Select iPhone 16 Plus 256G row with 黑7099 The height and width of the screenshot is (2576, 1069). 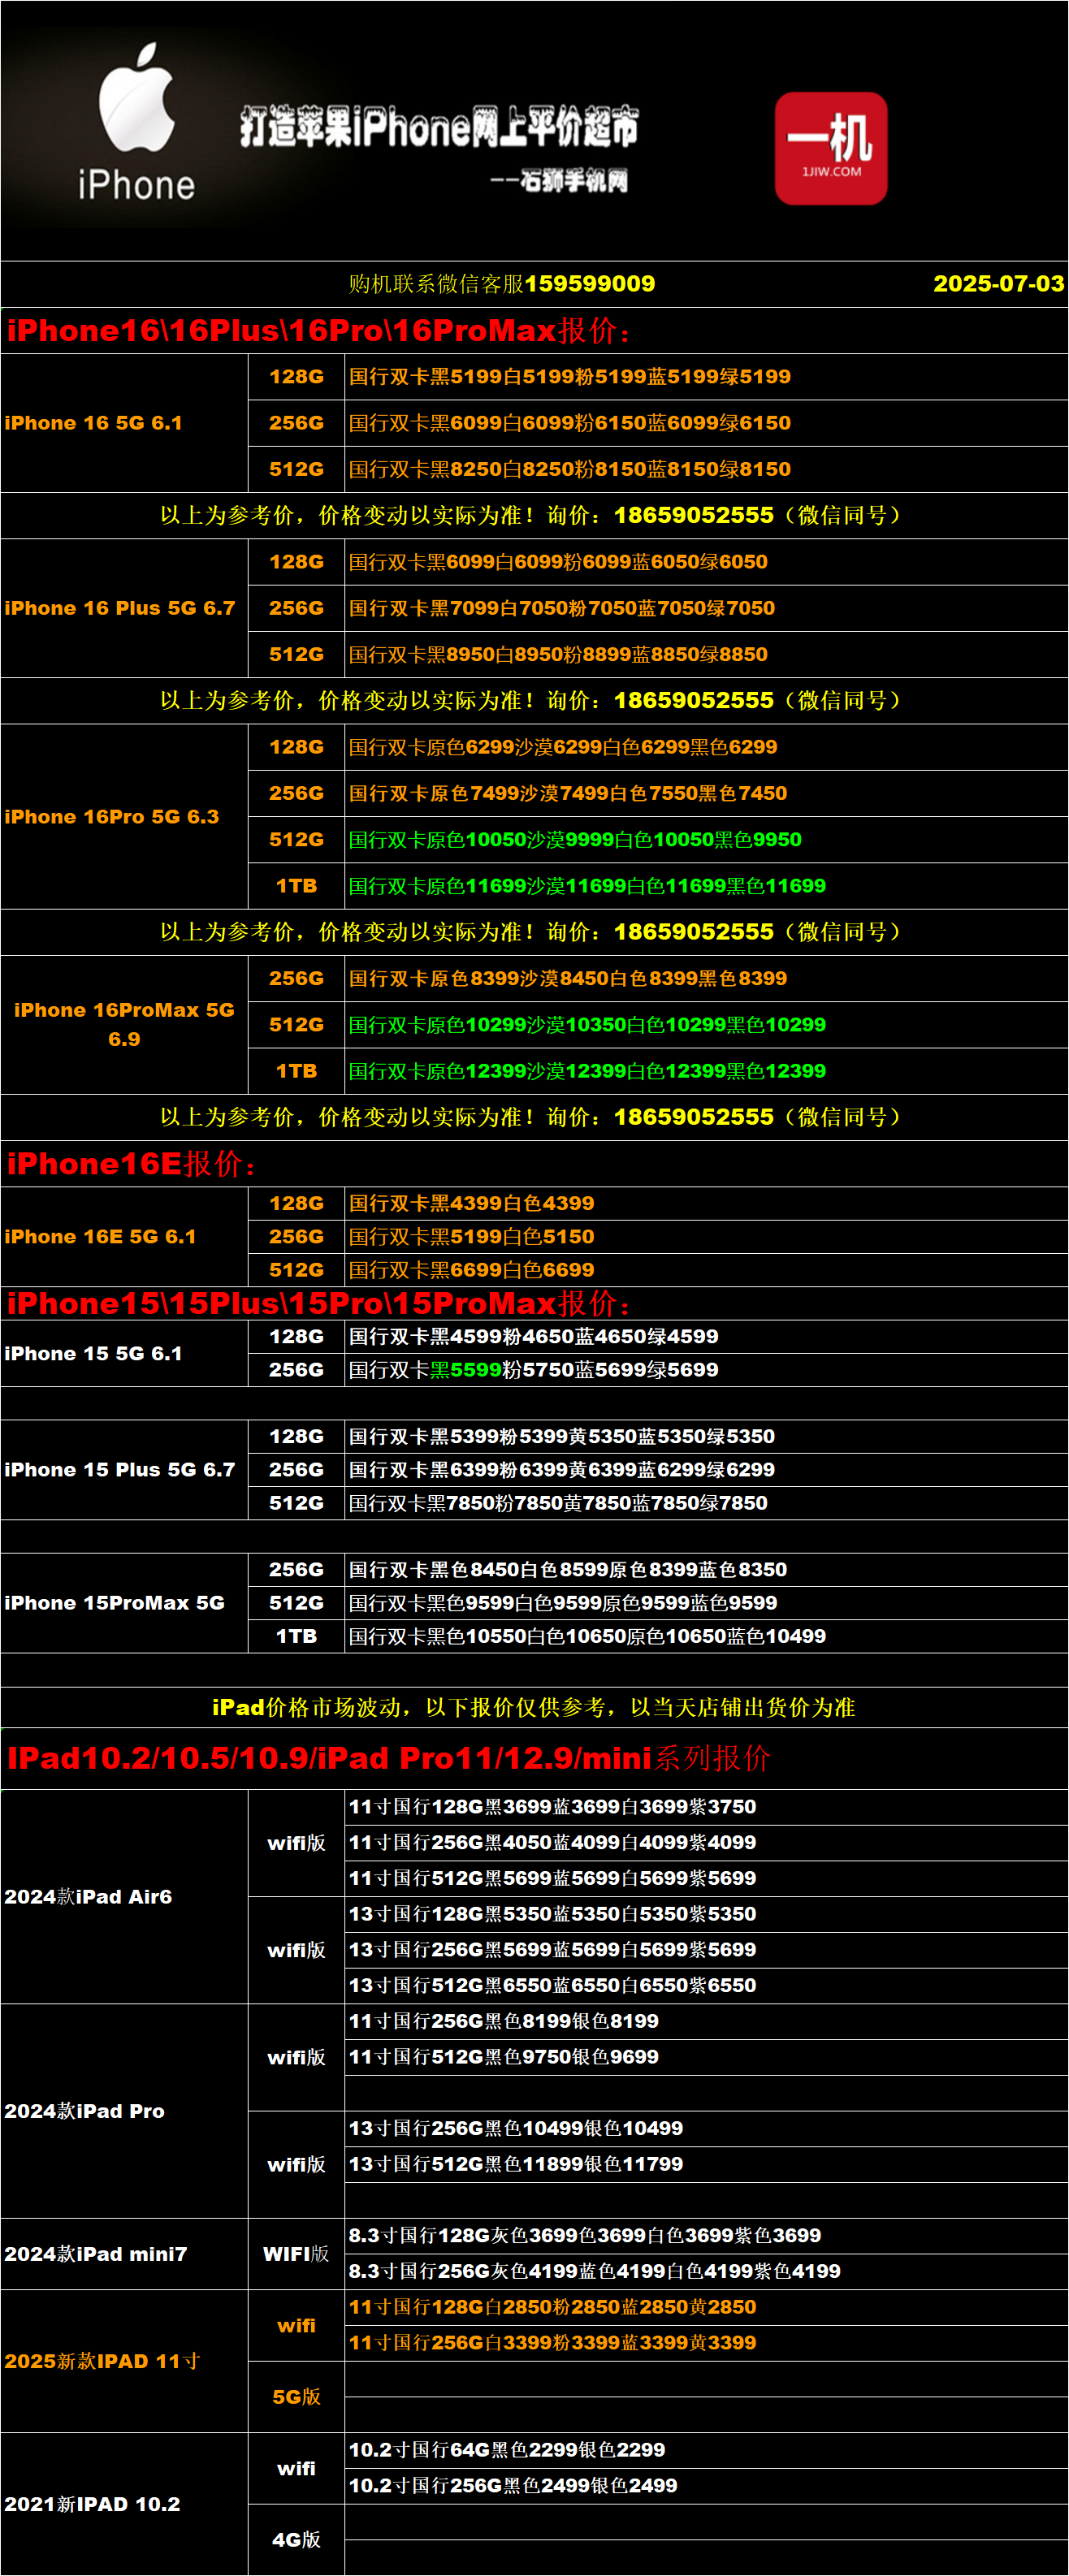[x=706, y=608]
